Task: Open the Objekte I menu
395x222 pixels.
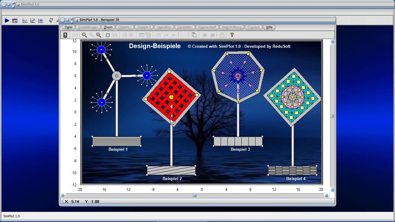Action: (x=125, y=27)
